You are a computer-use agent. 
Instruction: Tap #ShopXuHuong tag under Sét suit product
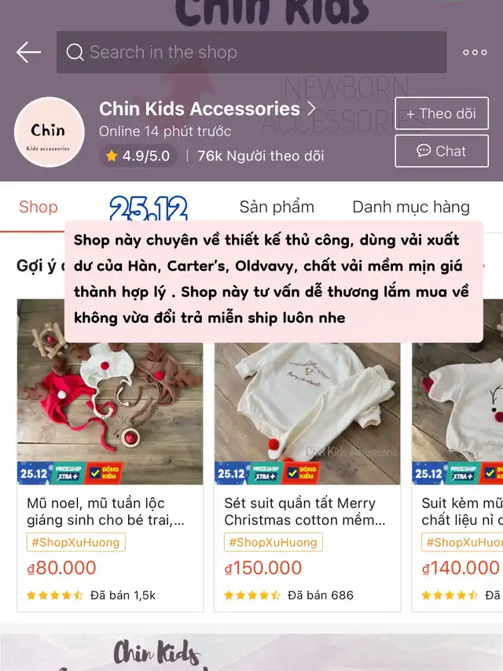[274, 542]
